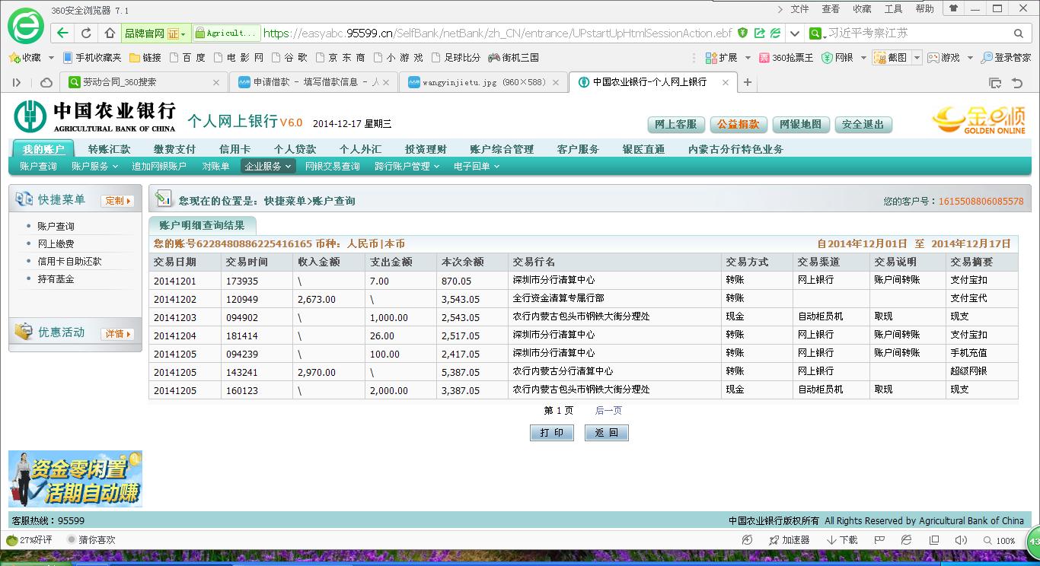1040x566 pixels.
Task: Expand the 账户服务 submenu
Action: click(x=94, y=167)
